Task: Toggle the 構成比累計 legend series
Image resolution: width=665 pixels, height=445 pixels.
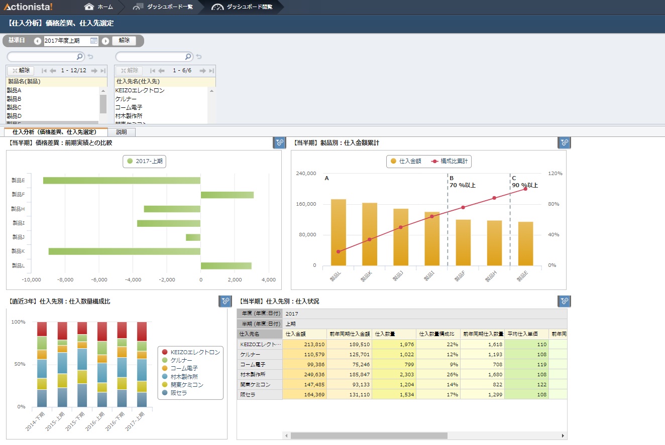Action: 450,162
